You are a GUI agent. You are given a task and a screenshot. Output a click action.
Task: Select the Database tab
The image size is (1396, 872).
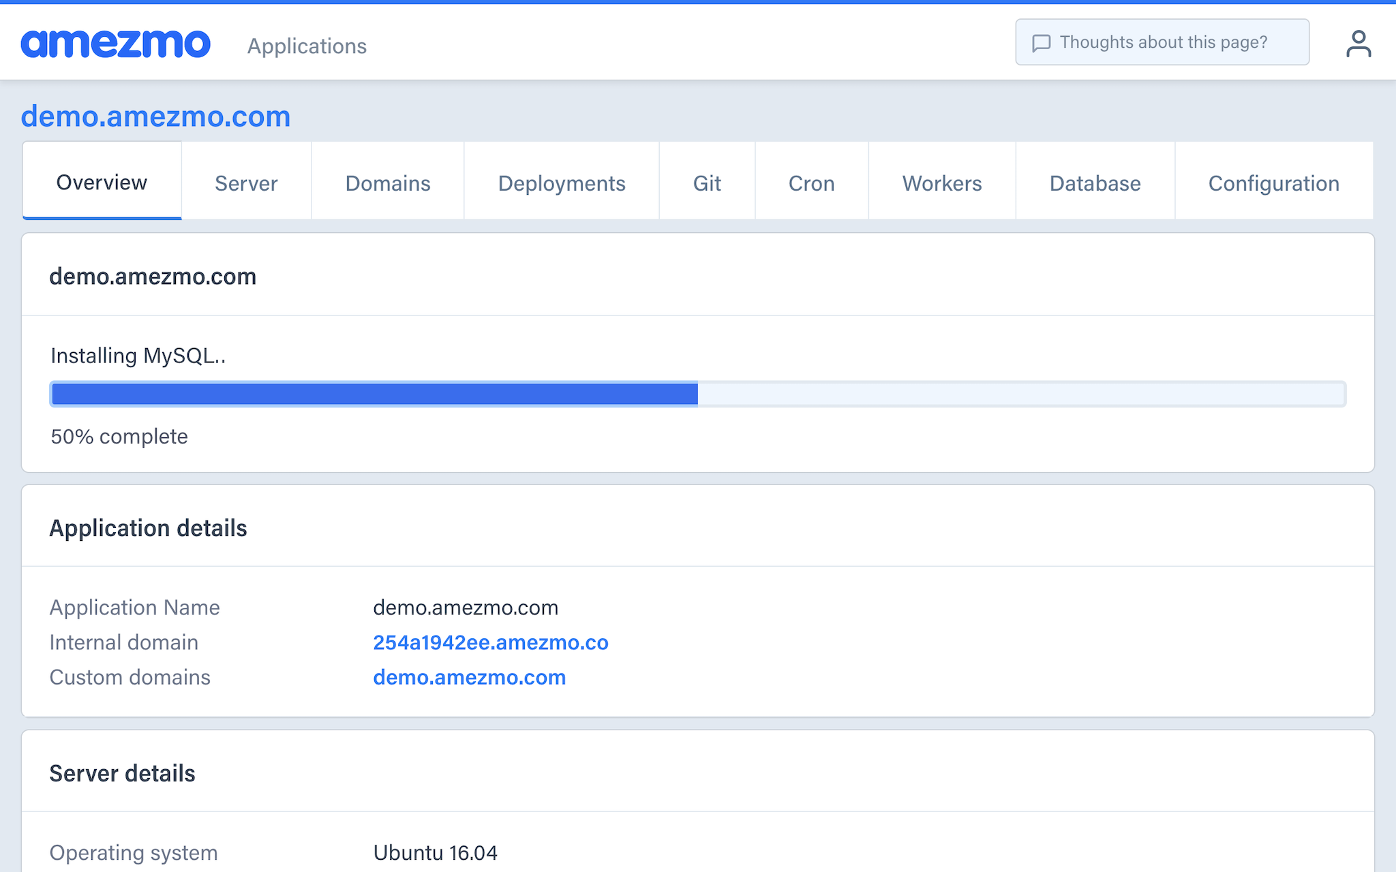coord(1095,183)
